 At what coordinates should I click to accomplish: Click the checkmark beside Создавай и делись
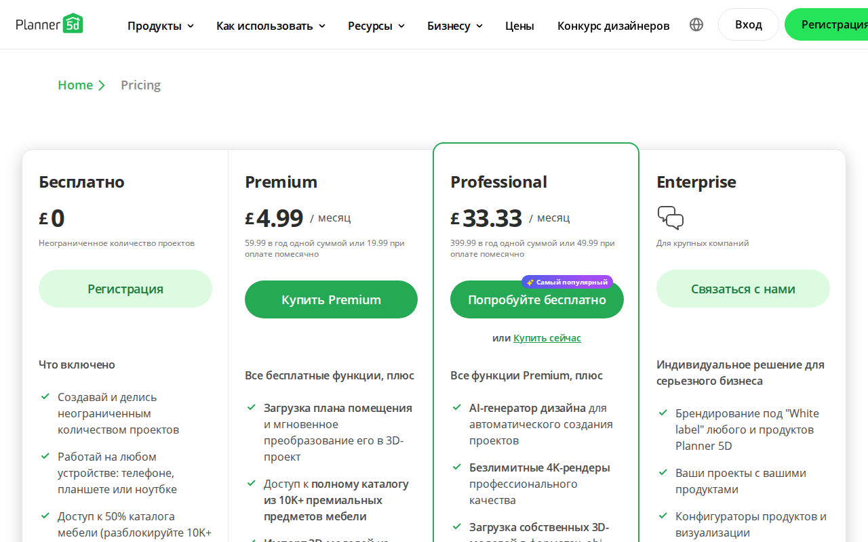(x=45, y=396)
